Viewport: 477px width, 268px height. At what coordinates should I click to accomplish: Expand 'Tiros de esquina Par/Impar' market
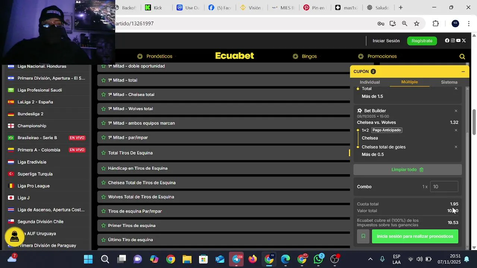coord(224,211)
